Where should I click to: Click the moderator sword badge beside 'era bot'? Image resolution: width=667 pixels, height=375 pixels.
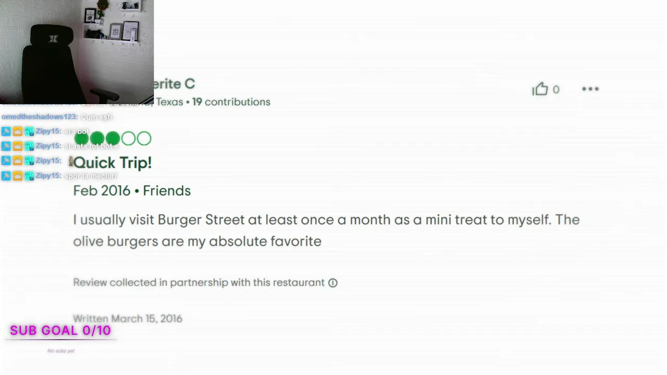6,132
